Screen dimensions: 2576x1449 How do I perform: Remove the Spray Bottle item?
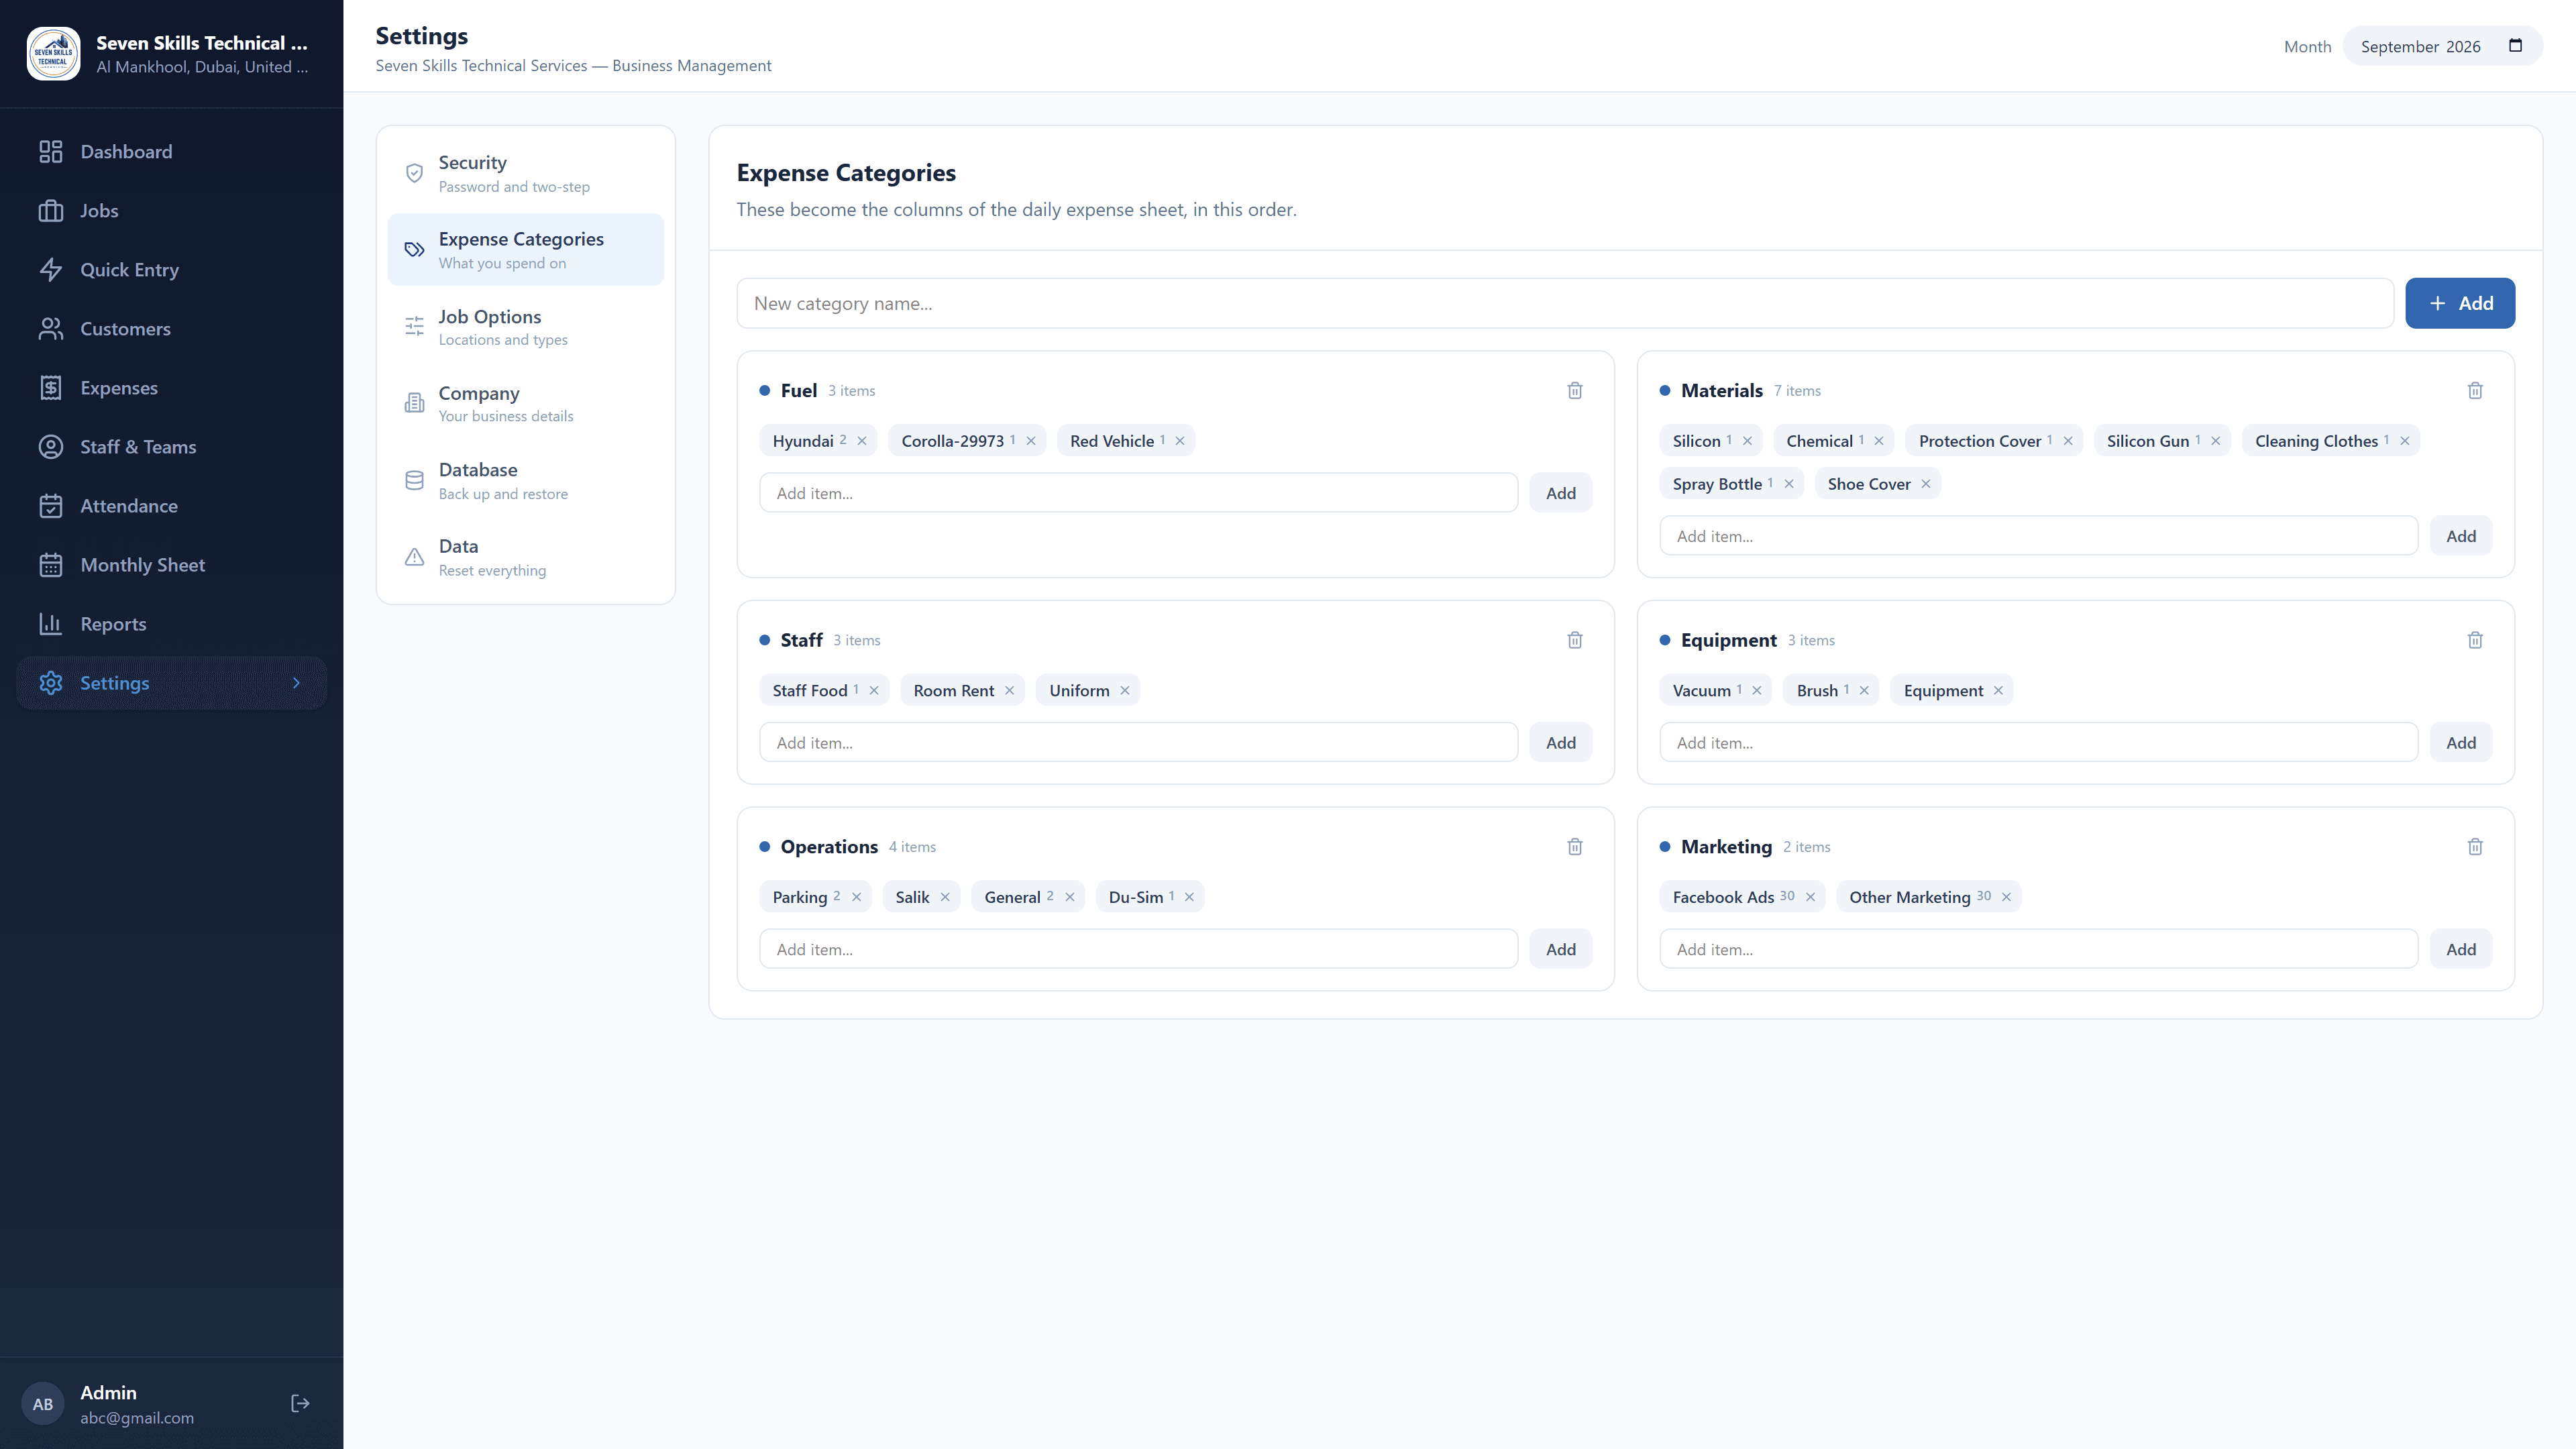click(x=1789, y=484)
